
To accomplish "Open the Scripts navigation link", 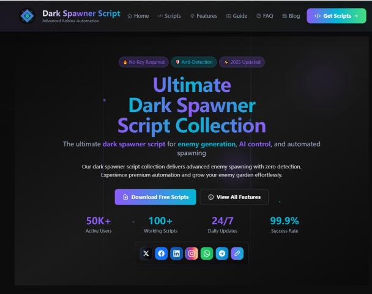I will coord(169,16).
